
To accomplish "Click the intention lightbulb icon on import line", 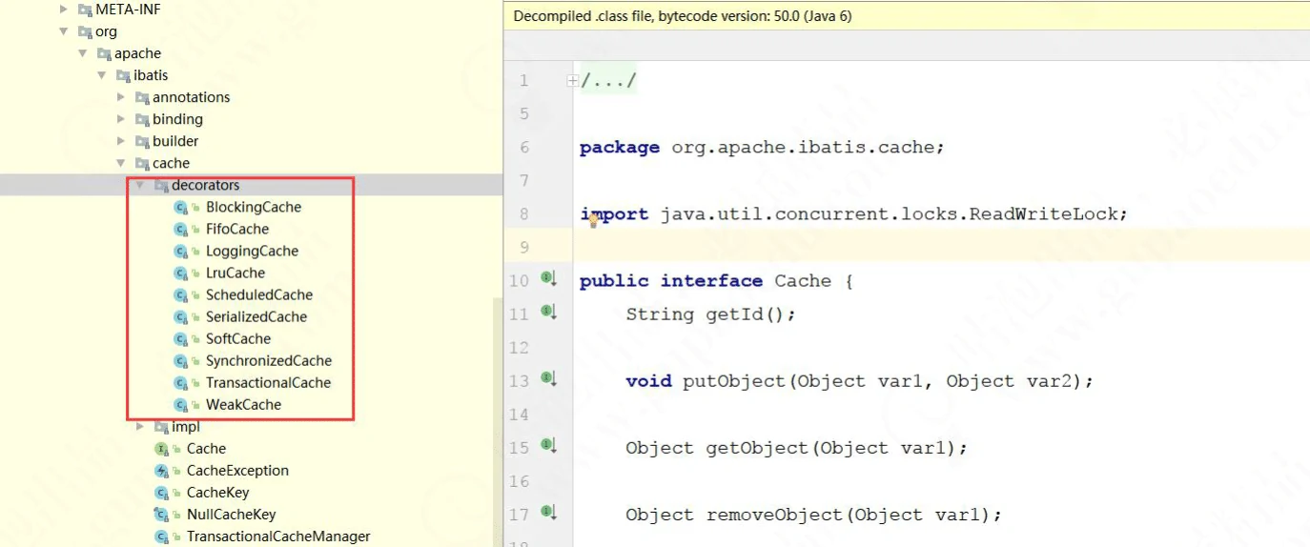I will coord(592,220).
